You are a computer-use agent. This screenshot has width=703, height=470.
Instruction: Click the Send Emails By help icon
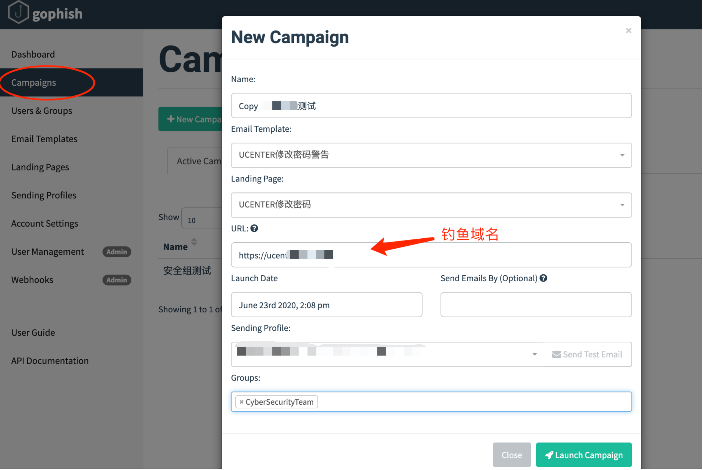pyautogui.click(x=543, y=278)
